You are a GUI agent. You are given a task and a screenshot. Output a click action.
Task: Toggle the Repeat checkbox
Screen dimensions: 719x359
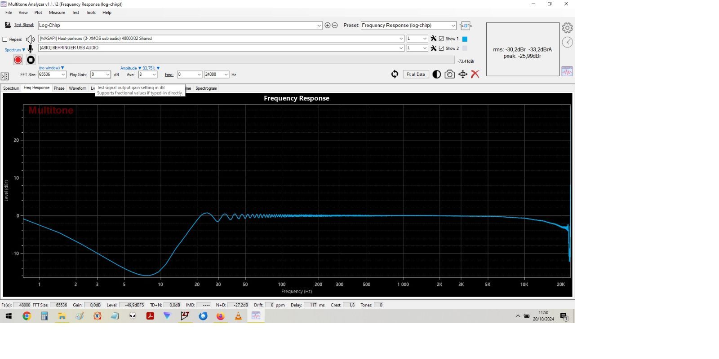[x=5, y=39]
